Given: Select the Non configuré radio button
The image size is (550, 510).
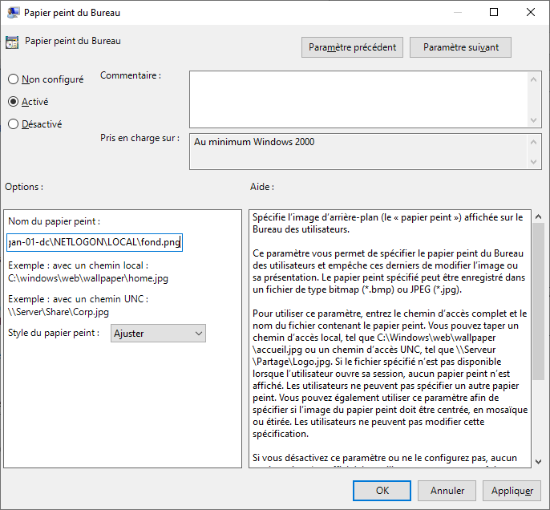Looking at the screenshot, I should [13, 79].
